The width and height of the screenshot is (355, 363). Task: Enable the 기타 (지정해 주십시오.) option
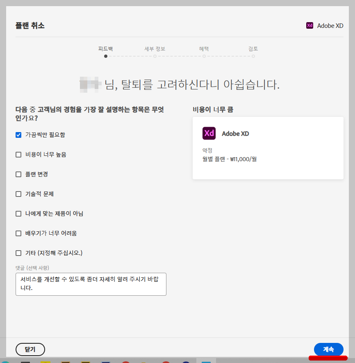tap(18, 253)
